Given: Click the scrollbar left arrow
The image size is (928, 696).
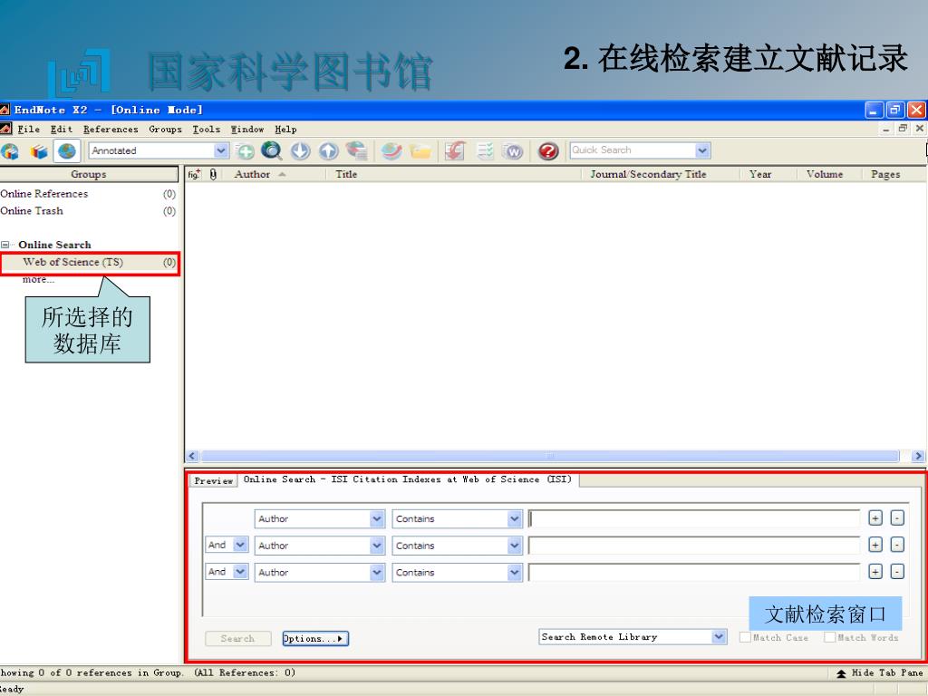Looking at the screenshot, I should pyautogui.click(x=191, y=456).
